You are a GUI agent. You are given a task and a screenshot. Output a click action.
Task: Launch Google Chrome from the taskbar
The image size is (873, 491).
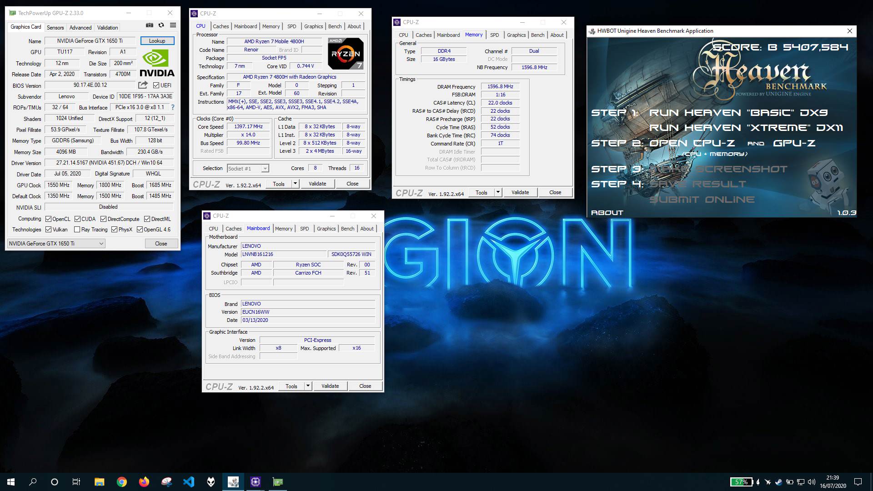click(x=121, y=482)
